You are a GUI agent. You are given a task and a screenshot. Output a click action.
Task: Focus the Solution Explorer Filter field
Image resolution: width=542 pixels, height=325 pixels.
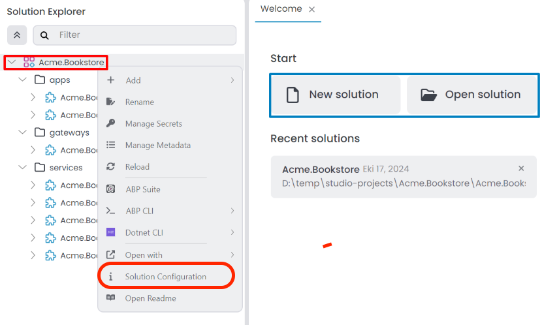coord(144,35)
